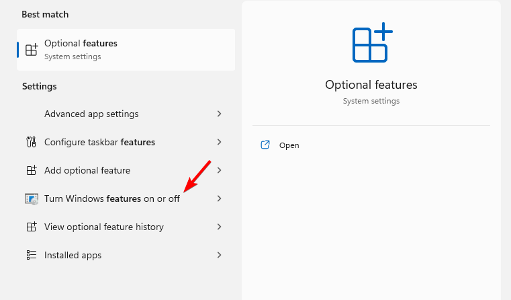Expand the Configure taskbar features chevron
Screen dimensions: 511x300
(219, 142)
